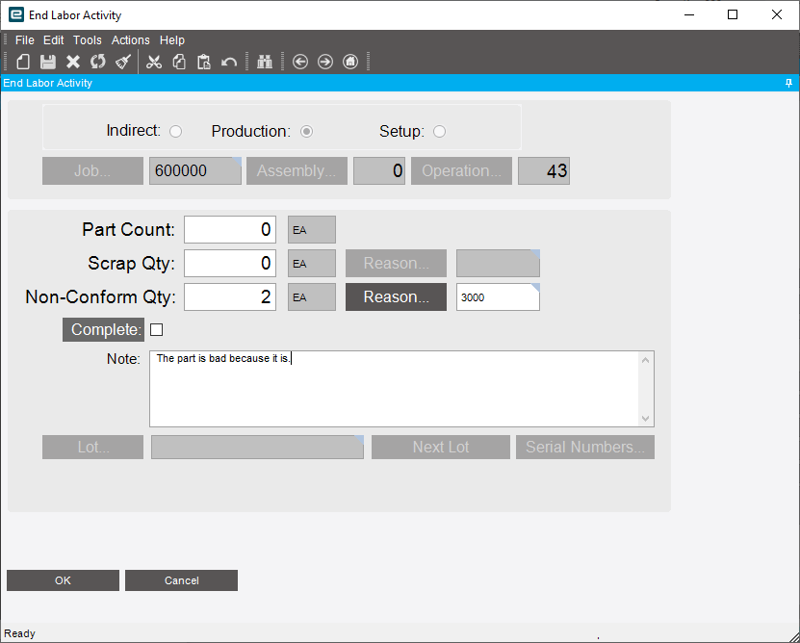The width and height of the screenshot is (800, 643).
Task: Click the Complete label button
Action: pos(104,329)
